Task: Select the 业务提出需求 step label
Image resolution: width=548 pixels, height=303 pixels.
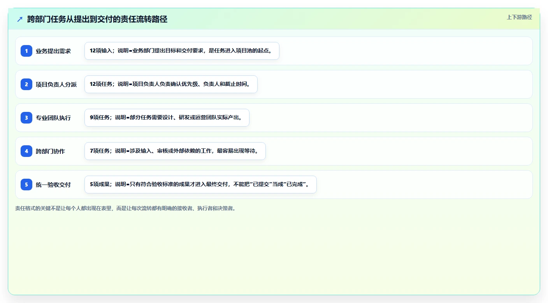Action: [53, 51]
